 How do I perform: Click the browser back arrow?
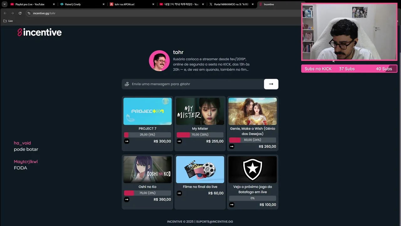click(x=5, y=13)
